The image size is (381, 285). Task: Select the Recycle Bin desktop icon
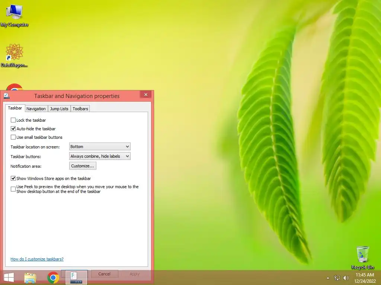tap(362, 258)
